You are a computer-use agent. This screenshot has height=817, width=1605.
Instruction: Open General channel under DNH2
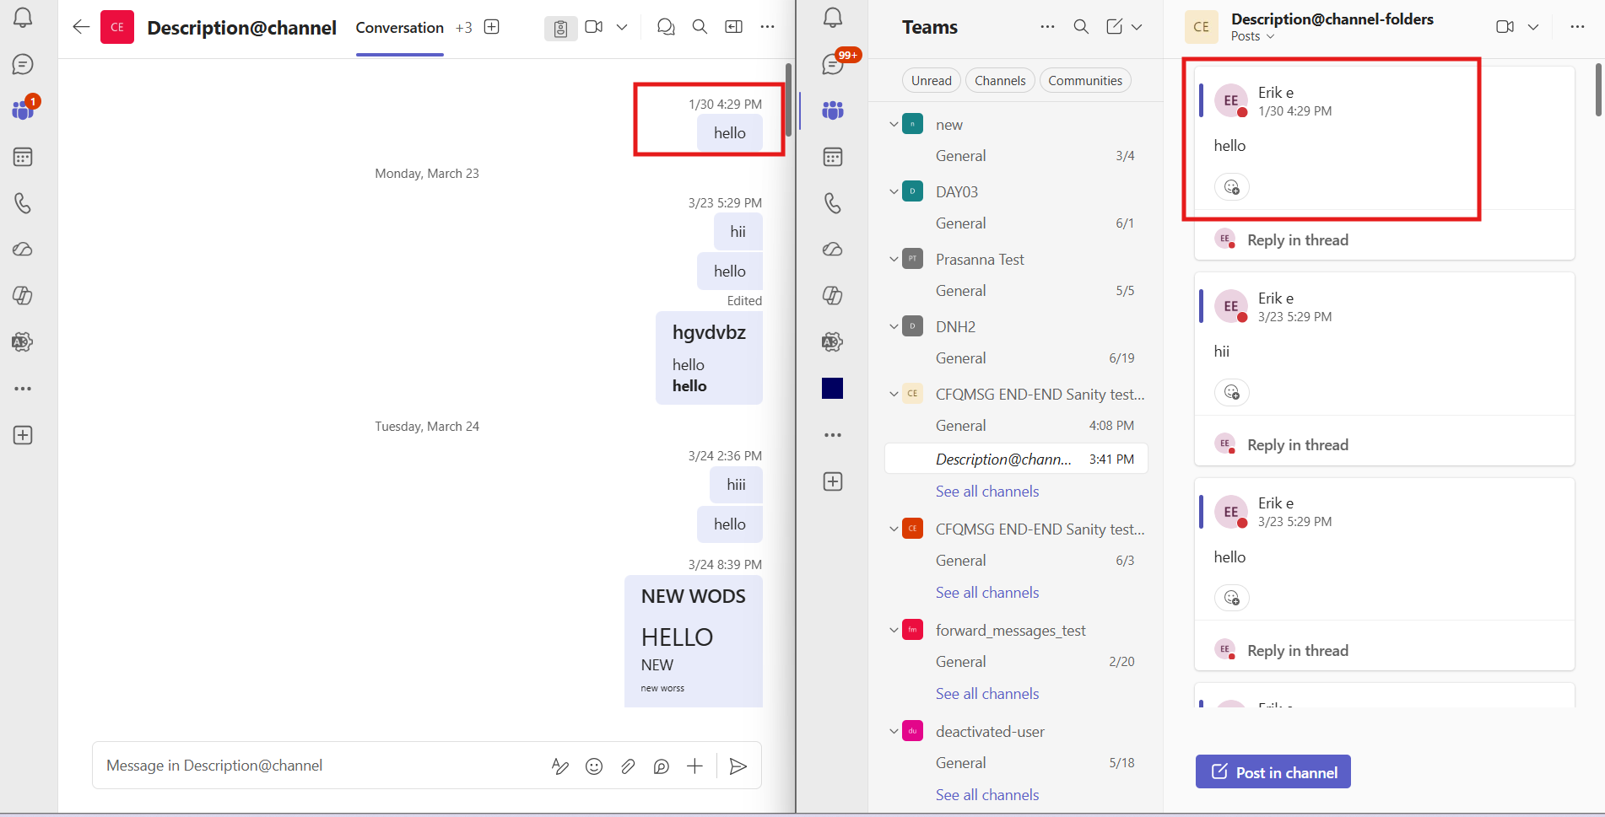(1016, 358)
